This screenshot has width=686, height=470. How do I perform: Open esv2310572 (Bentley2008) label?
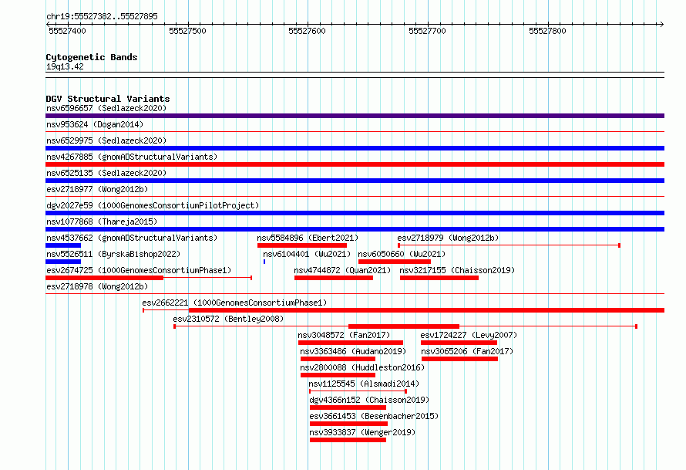click(228, 319)
